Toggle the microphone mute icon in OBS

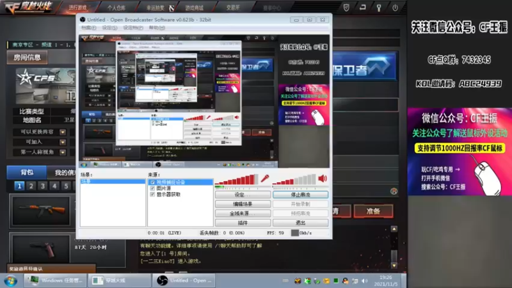click(x=265, y=179)
